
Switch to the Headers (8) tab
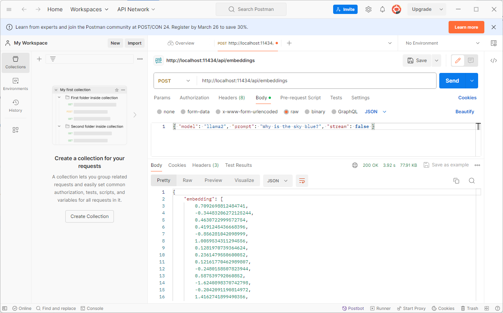[232, 98]
